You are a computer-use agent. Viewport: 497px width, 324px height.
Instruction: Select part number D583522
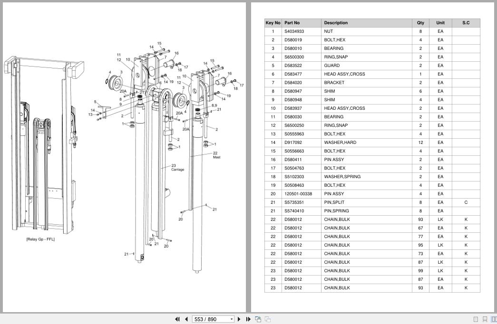pyautogui.click(x=293, y=66)
